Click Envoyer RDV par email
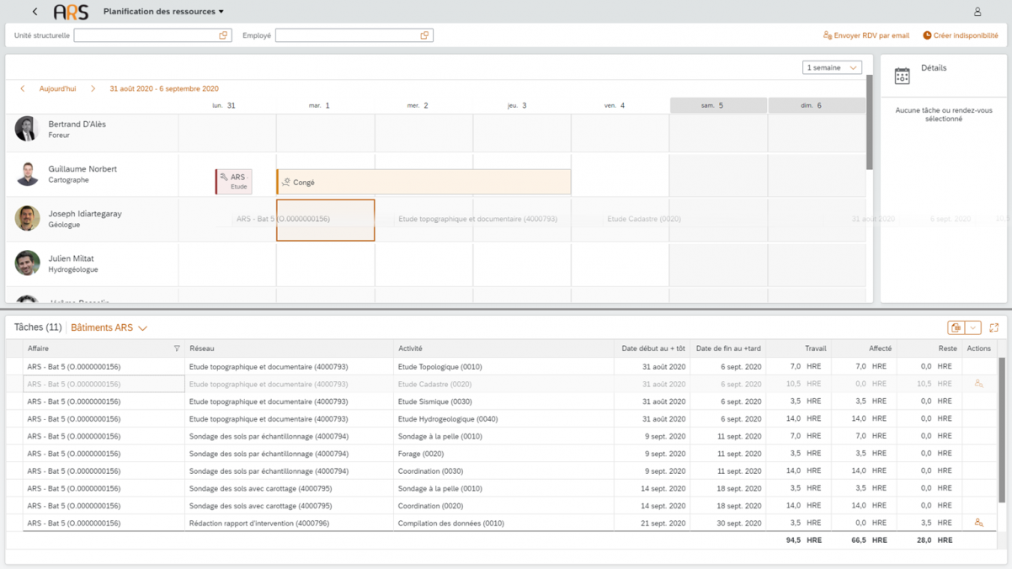Viewport: 1012px width, 569px height. point(866,35)
